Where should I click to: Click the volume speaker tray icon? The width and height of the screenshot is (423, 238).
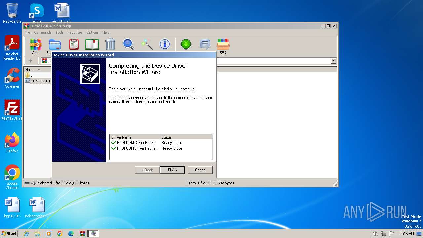click(375, 234)
